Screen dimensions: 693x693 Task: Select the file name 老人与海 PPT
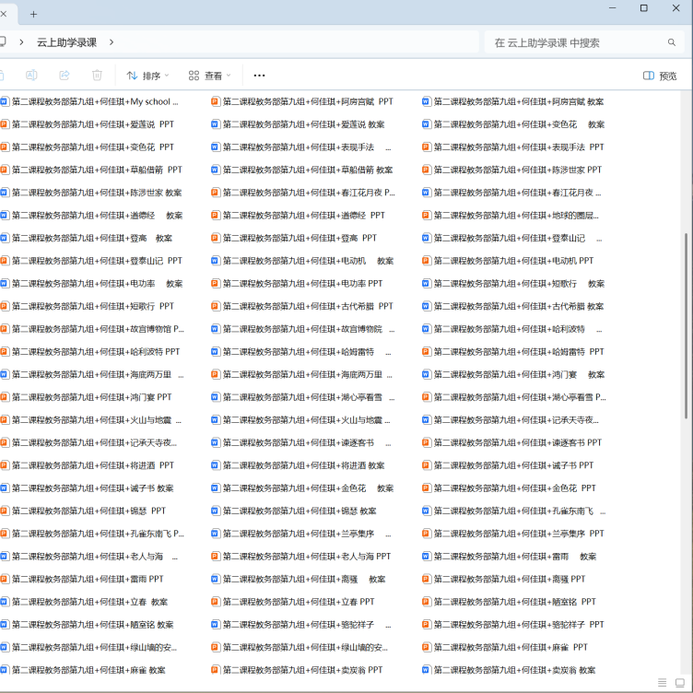307,557
